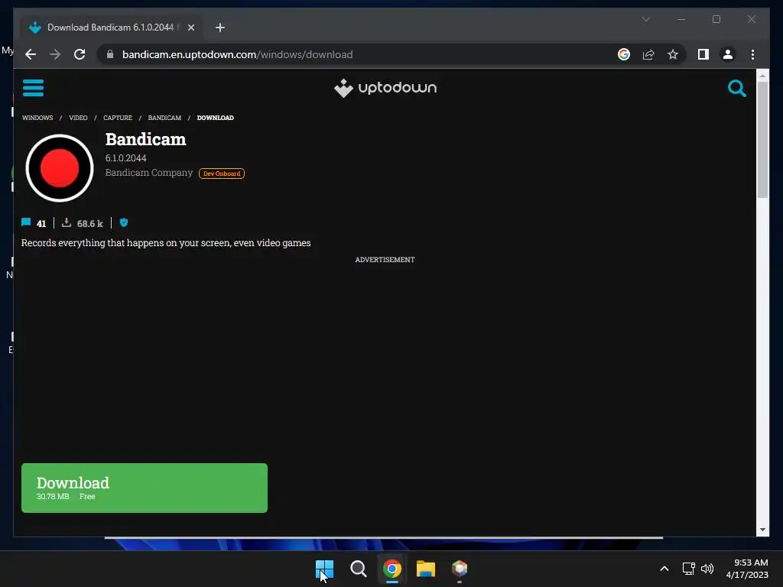Open the clock showing 9:53 AM

click(747, 569)
